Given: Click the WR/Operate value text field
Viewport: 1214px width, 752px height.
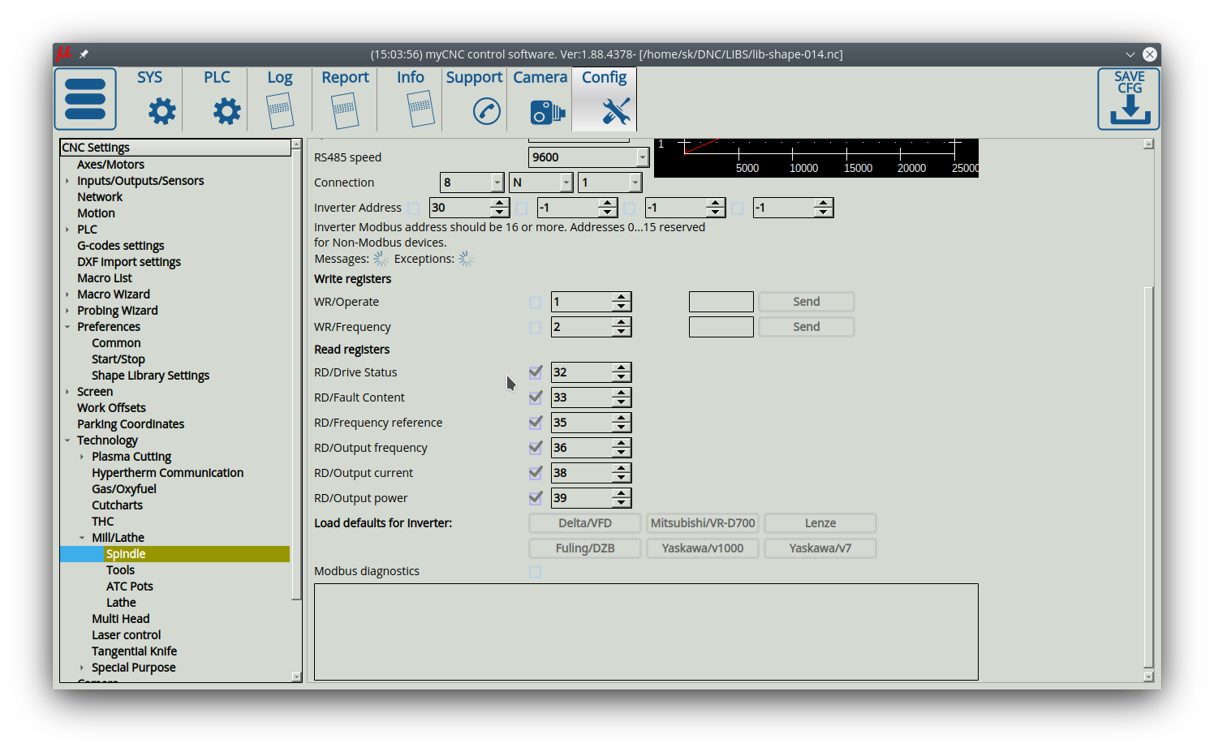Looking at the screenshot, I should point(721,302).
